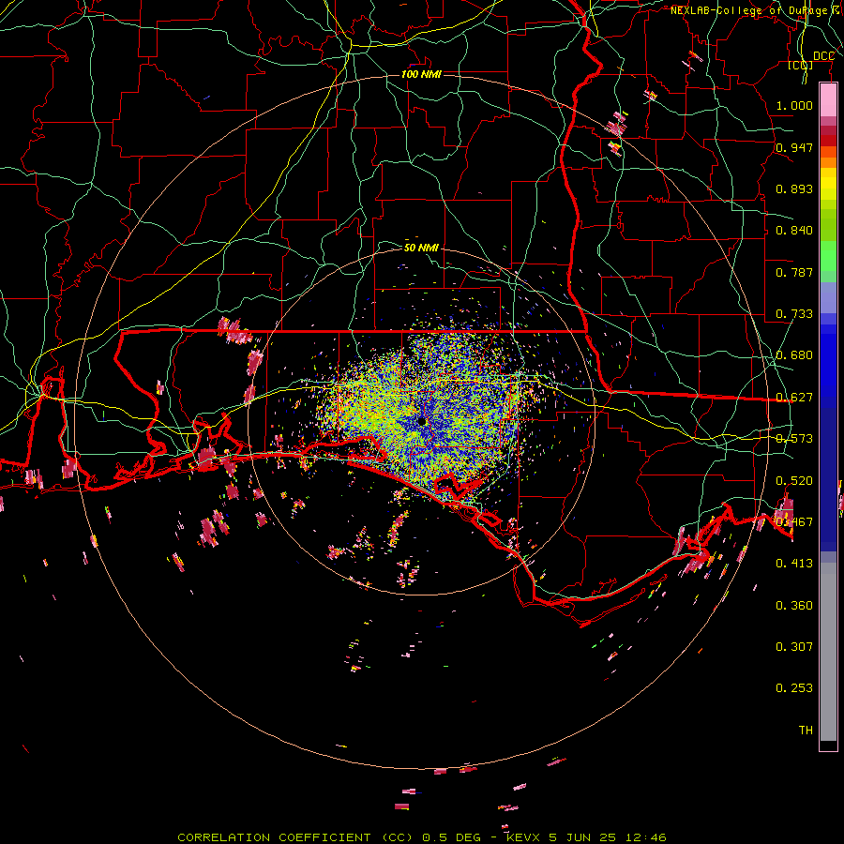The image size is (844, 844).
Task: Pick the bright green color bar segment
Action: (x=828, y=256)
